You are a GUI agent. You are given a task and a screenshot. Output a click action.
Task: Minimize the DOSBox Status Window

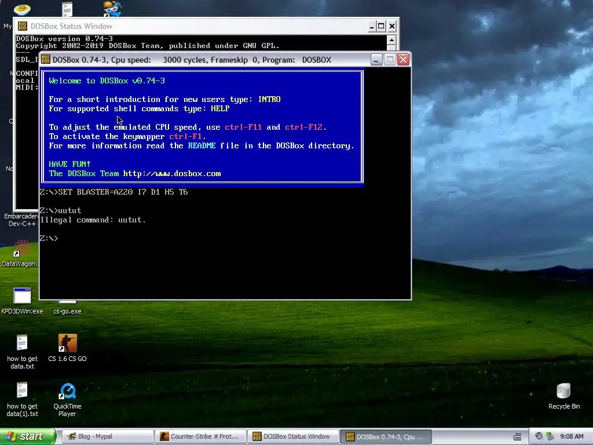(x=371, y=27)
